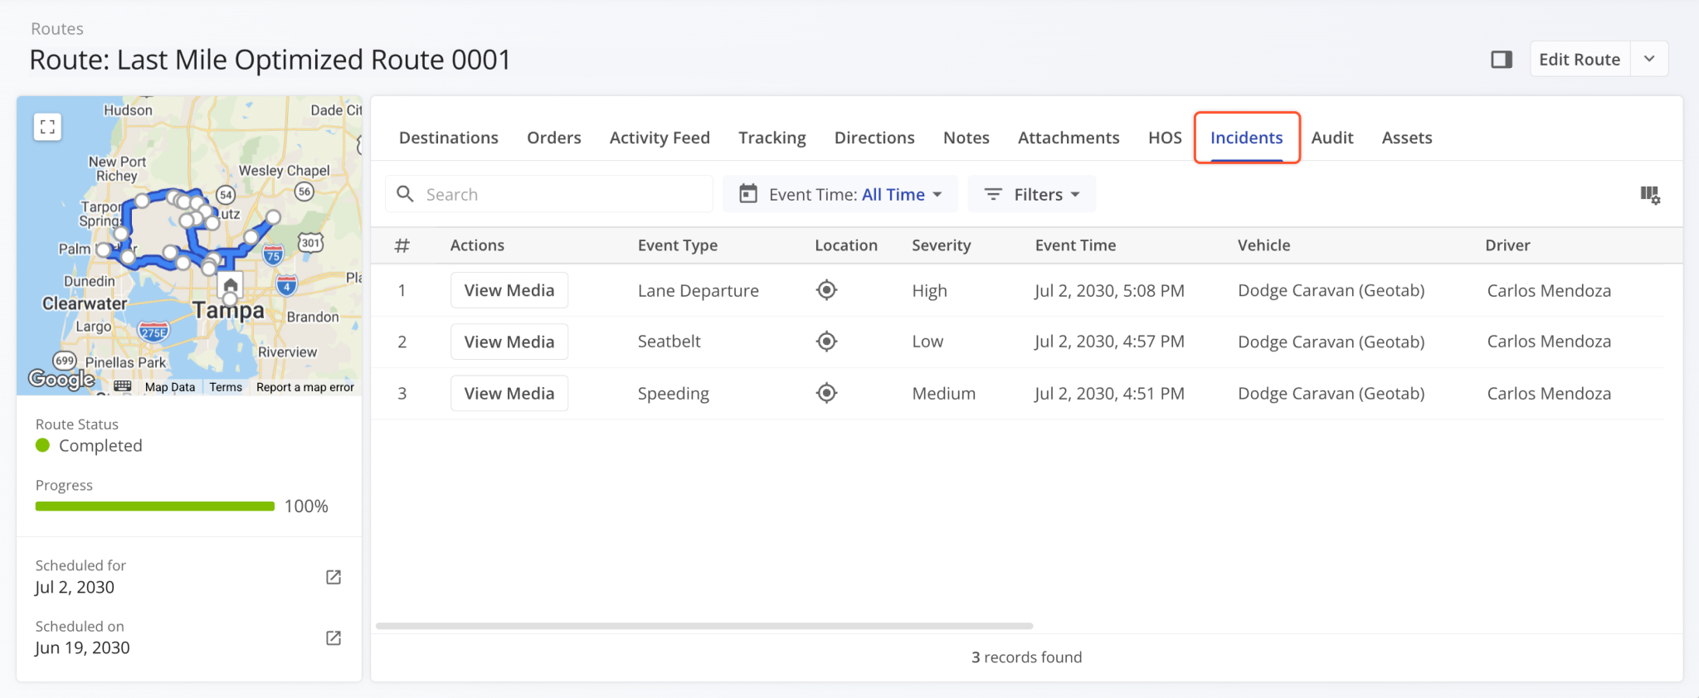This screenshot has height=698, width=1699.
Task: Click the horizontal table scrollbar
Action: pyautogui.click(x=704, y=626)
